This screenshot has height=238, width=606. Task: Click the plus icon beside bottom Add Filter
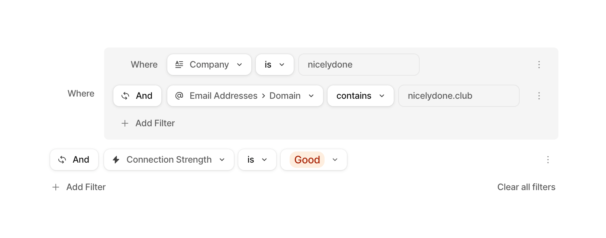tap(56, 187)
